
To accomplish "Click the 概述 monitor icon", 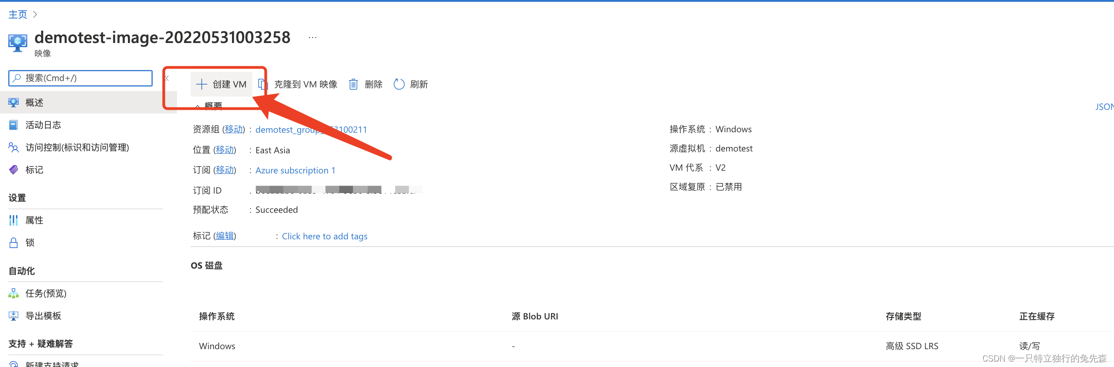I will coord(14,103).
